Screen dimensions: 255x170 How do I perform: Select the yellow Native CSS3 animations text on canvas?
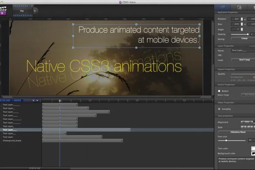[x=104, y=66]
